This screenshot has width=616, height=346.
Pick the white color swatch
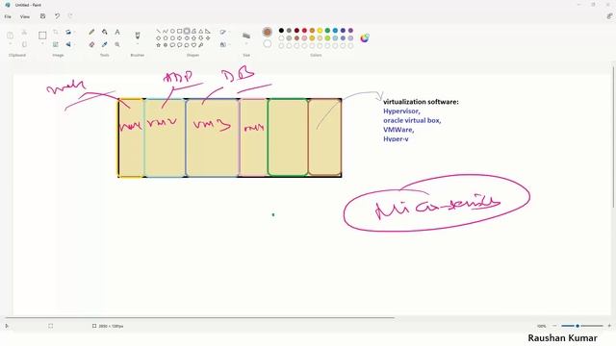(x=281, y=38)
